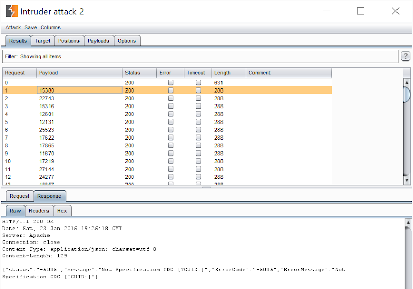Image resolution: width=413 pixels, height=289 pixels.
Task: Click the Burp Suite lightning logo icon
Action: (11, 11)
